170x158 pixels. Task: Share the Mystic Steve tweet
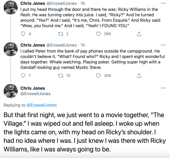[139, 76]
